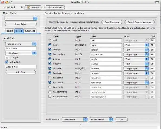Expand the Open Table dropdown

(x=21, y=19)
